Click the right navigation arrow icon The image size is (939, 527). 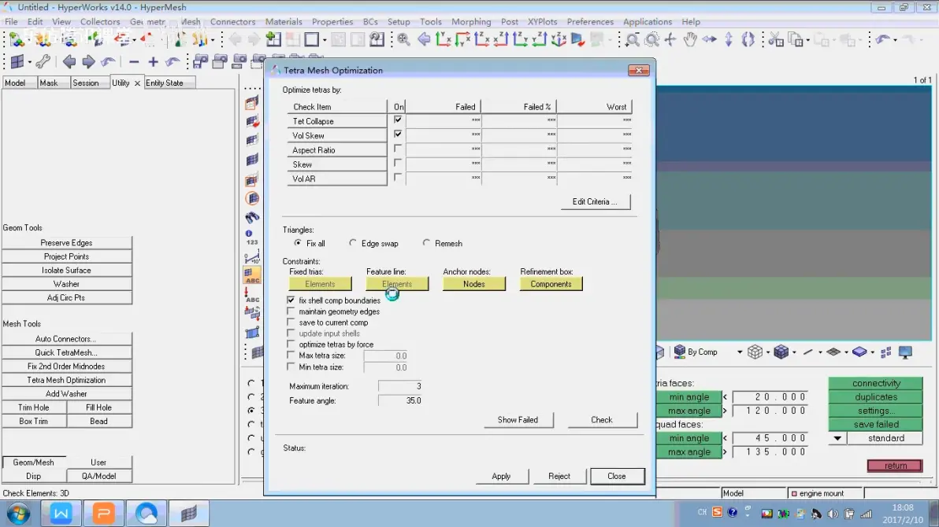point(89,61)
